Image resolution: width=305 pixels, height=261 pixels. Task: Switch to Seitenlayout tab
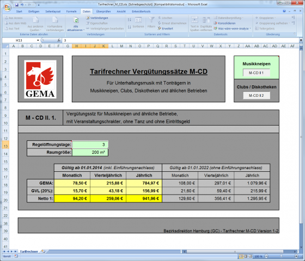53,11
